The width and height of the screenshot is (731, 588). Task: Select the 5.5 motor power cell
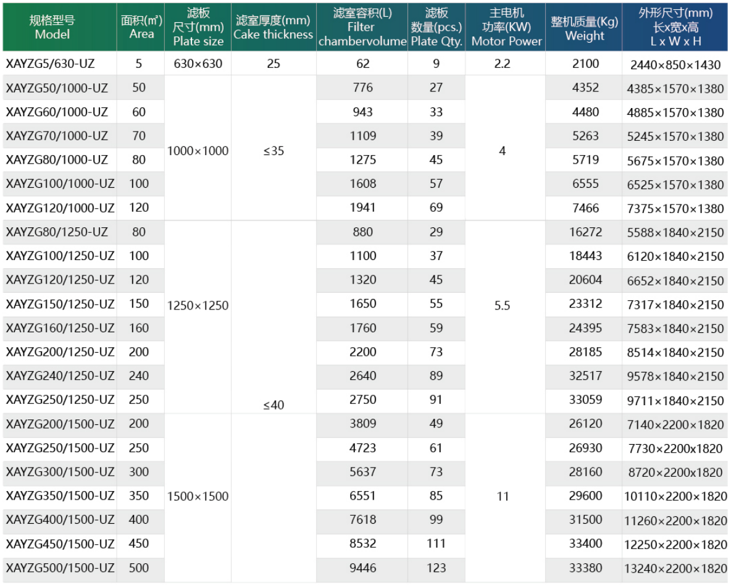click(503, 305)
